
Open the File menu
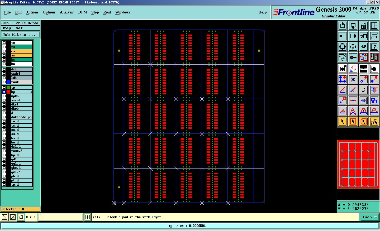coord(7,12)
